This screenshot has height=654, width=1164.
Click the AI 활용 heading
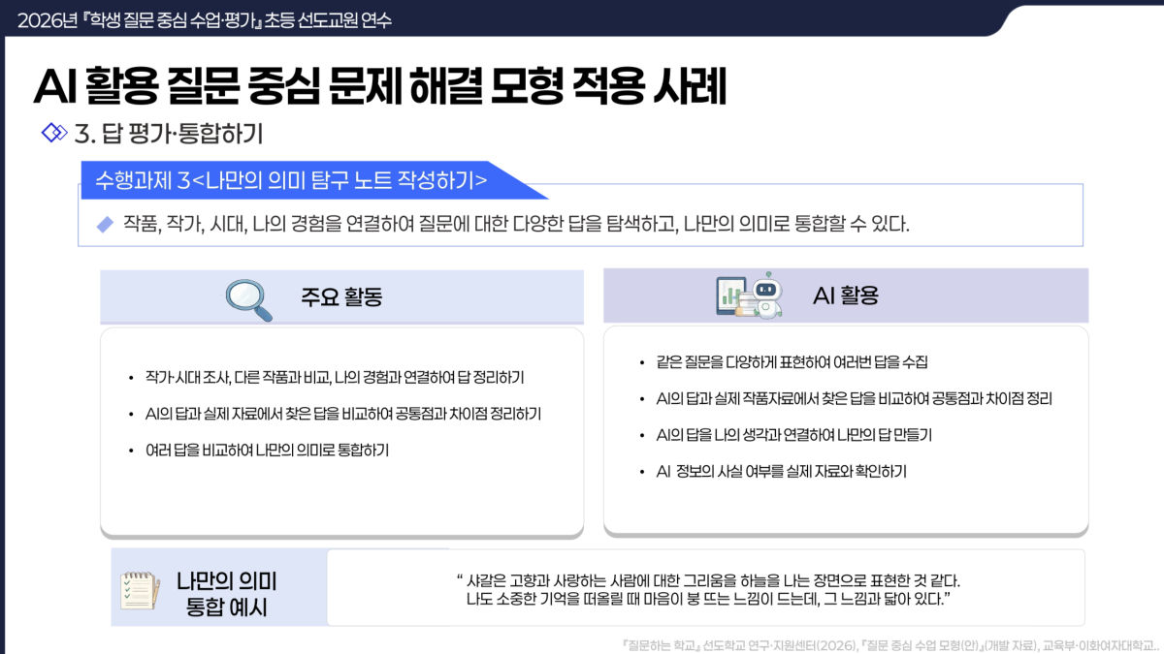click(x=846, y=296)
